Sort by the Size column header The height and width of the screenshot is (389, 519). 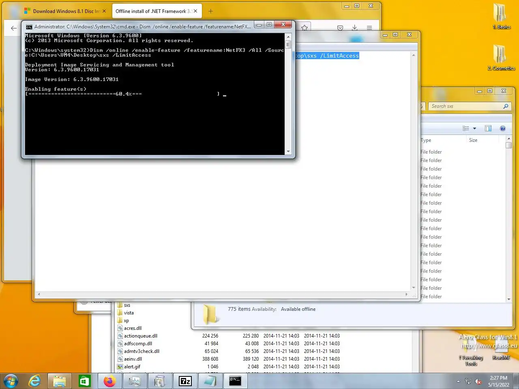(473, 140)
